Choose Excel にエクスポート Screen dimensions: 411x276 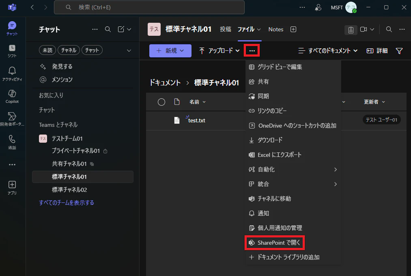293,155
